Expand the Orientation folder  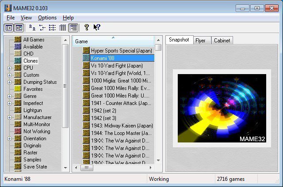pyautogui.click(x=10, y=138)
